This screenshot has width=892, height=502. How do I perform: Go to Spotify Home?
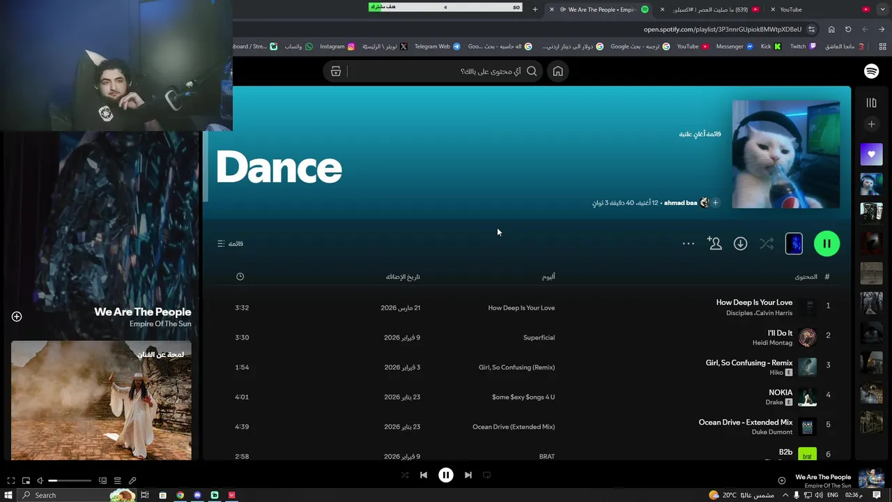(x=557, y=71)
